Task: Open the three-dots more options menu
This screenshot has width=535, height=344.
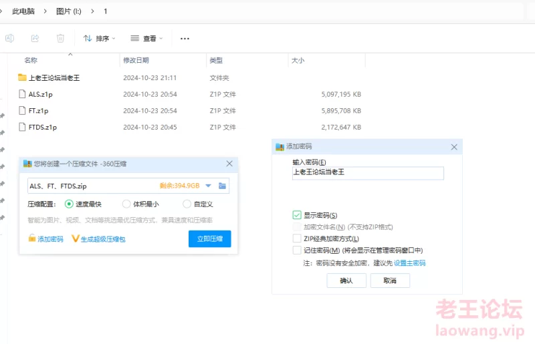Action: 185,39
